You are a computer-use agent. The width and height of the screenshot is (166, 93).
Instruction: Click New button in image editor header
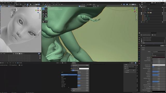17,54
